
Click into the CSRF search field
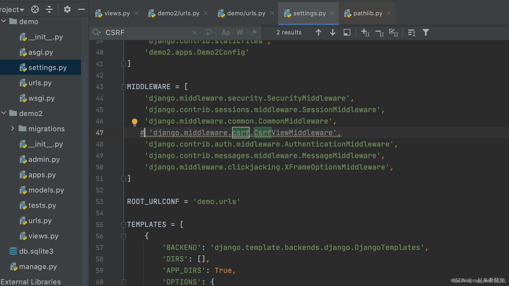click(148, 33)
